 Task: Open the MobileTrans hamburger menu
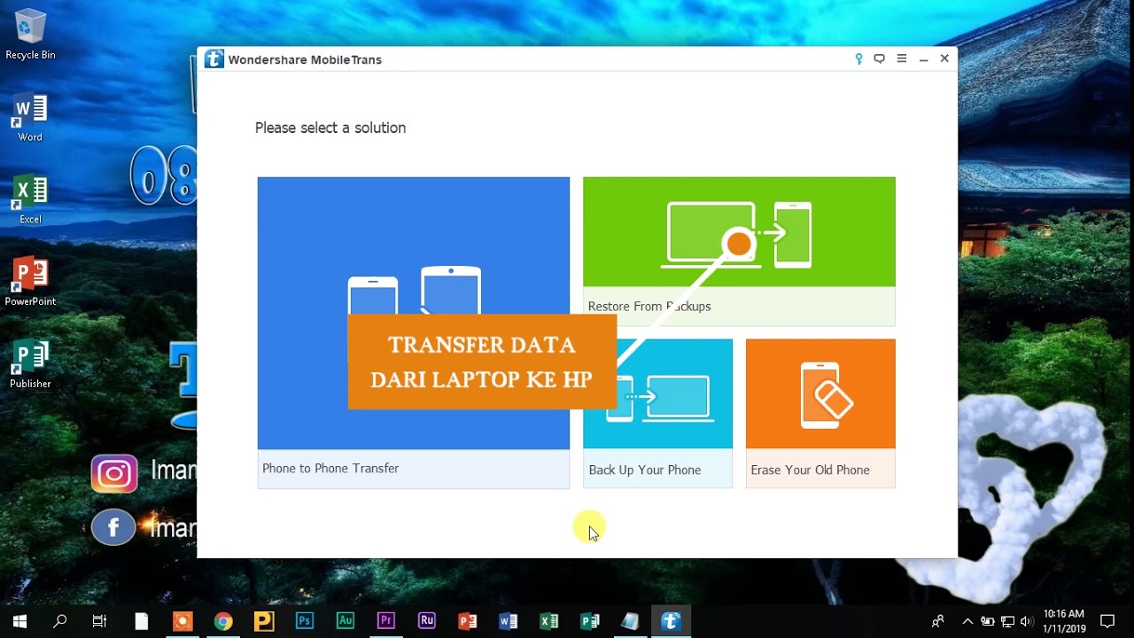[x=902, y=58]
